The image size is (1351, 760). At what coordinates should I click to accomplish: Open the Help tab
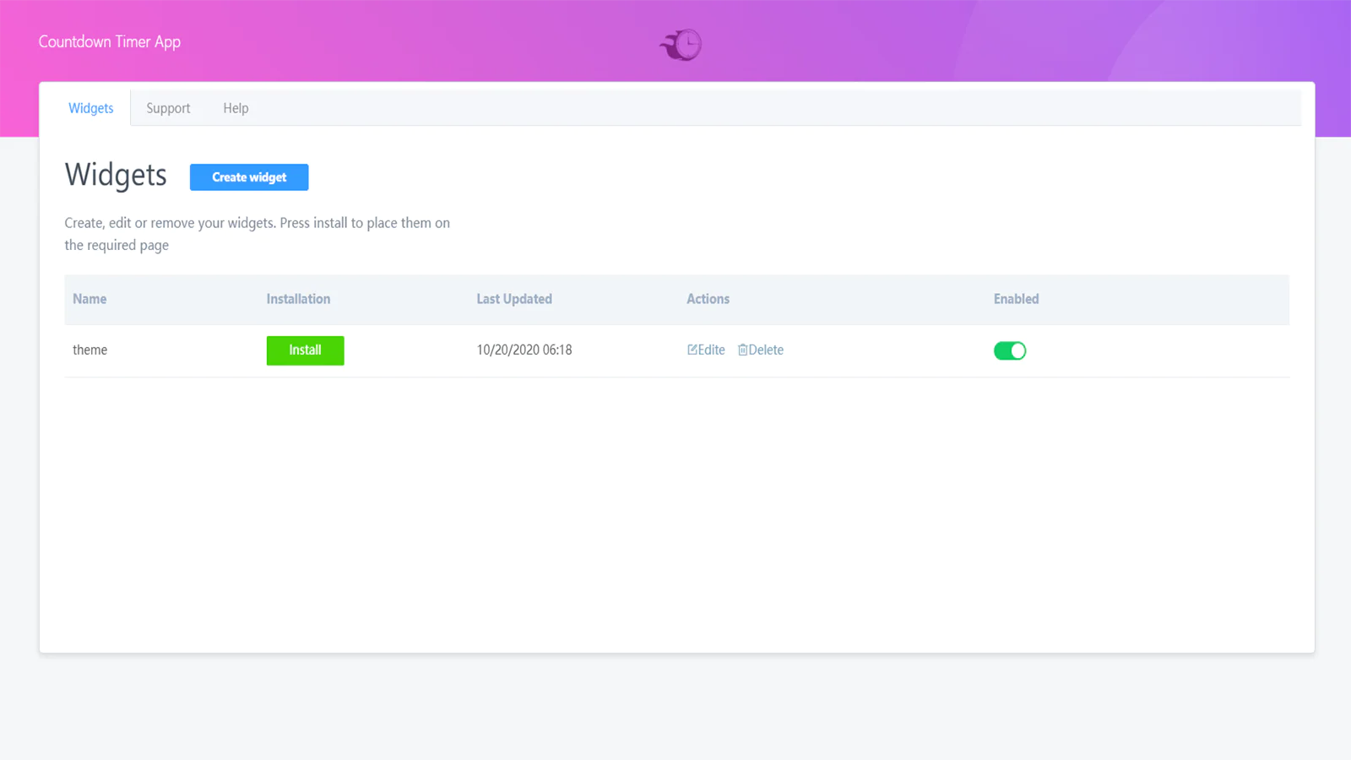point(236,108)
